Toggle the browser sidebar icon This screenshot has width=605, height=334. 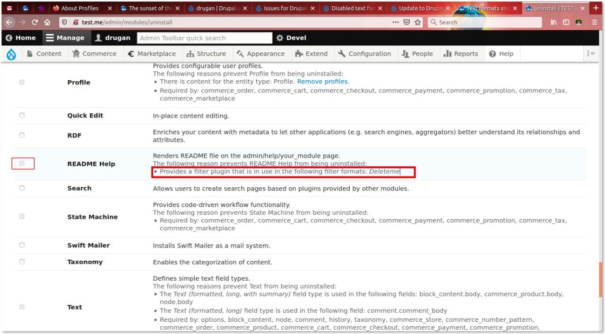566,22
